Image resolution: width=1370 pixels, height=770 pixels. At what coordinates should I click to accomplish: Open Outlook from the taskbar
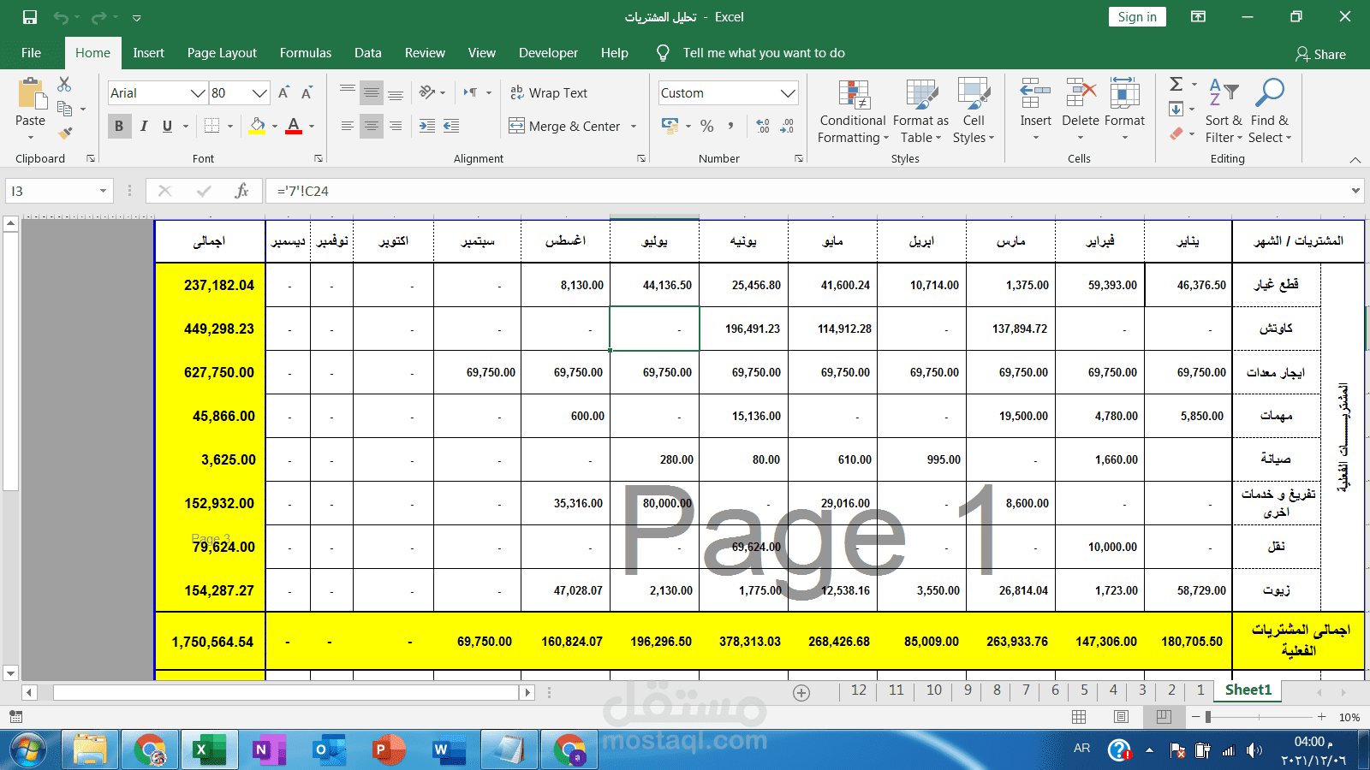(329, 750)
